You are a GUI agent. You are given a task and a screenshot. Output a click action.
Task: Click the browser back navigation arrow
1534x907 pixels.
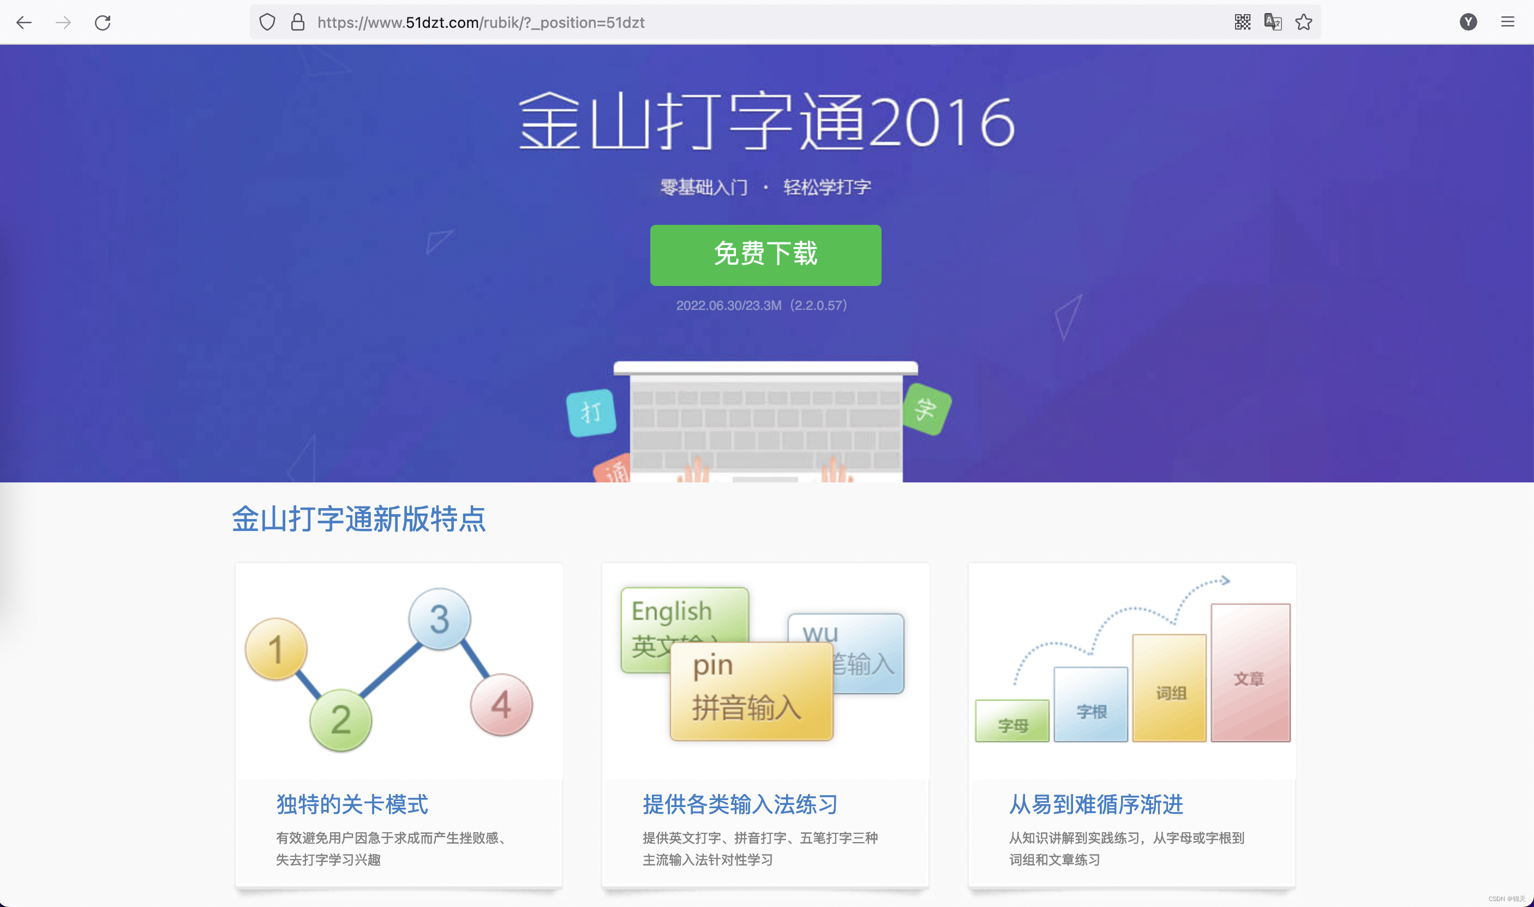(x=26, y=21)
